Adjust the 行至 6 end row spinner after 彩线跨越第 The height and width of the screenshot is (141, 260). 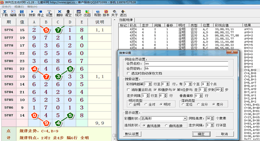(x=168, y=84)
